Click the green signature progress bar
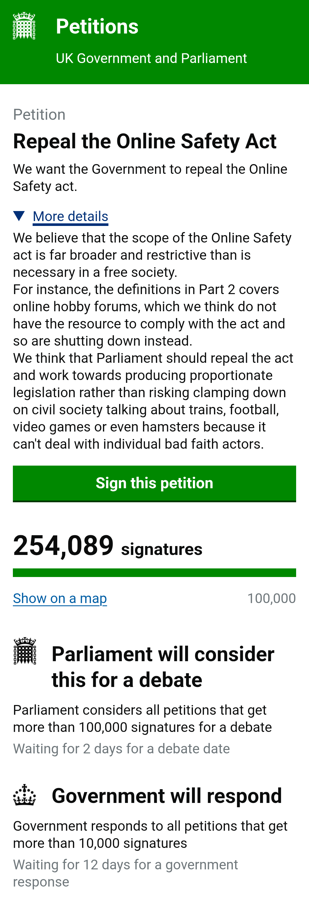 coord(154,572)
